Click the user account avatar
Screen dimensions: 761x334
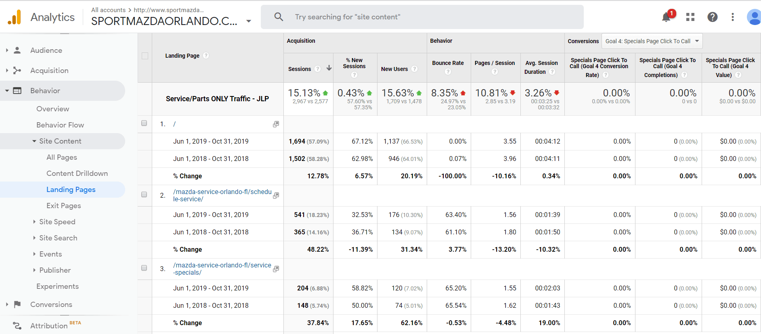[754, 17]
